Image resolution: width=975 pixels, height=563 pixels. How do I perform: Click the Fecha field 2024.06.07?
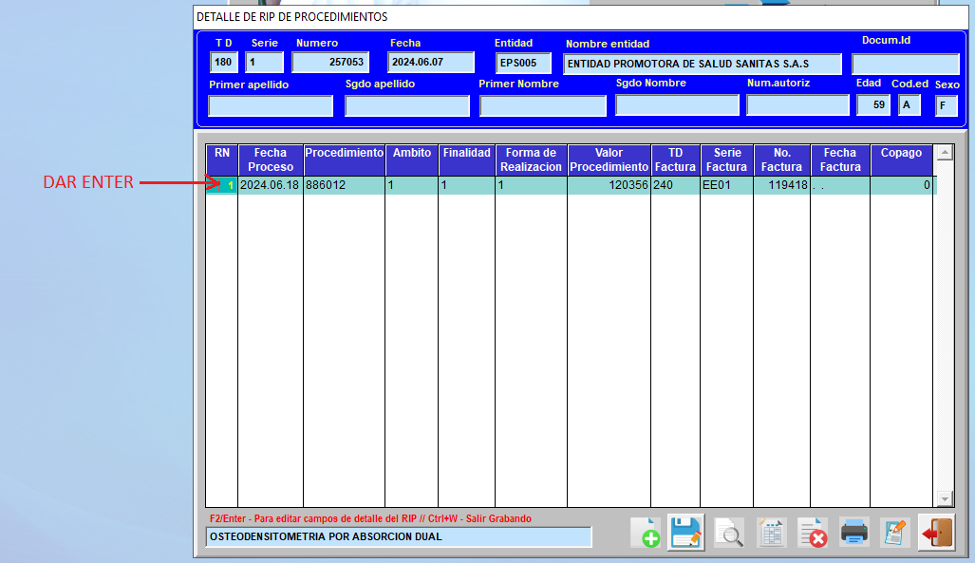[431, 63]
